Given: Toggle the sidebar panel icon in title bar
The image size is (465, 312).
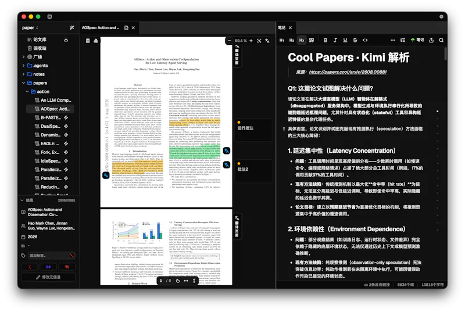Looking at the screenshot, I should (x=49, y=17).
